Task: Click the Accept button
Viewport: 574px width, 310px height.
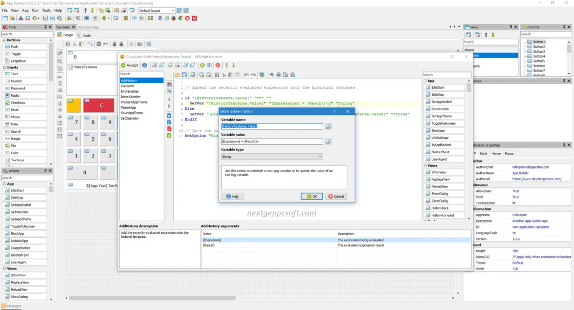Action: point(130,65)
